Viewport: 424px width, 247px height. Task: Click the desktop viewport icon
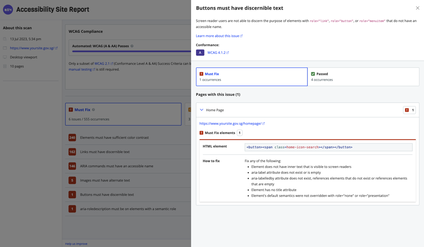pyautogui.click(x=5, y=57)
